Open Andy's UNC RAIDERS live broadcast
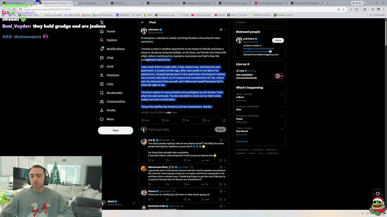Viewport: 387px width, 217px height. (x=260, y=74)
